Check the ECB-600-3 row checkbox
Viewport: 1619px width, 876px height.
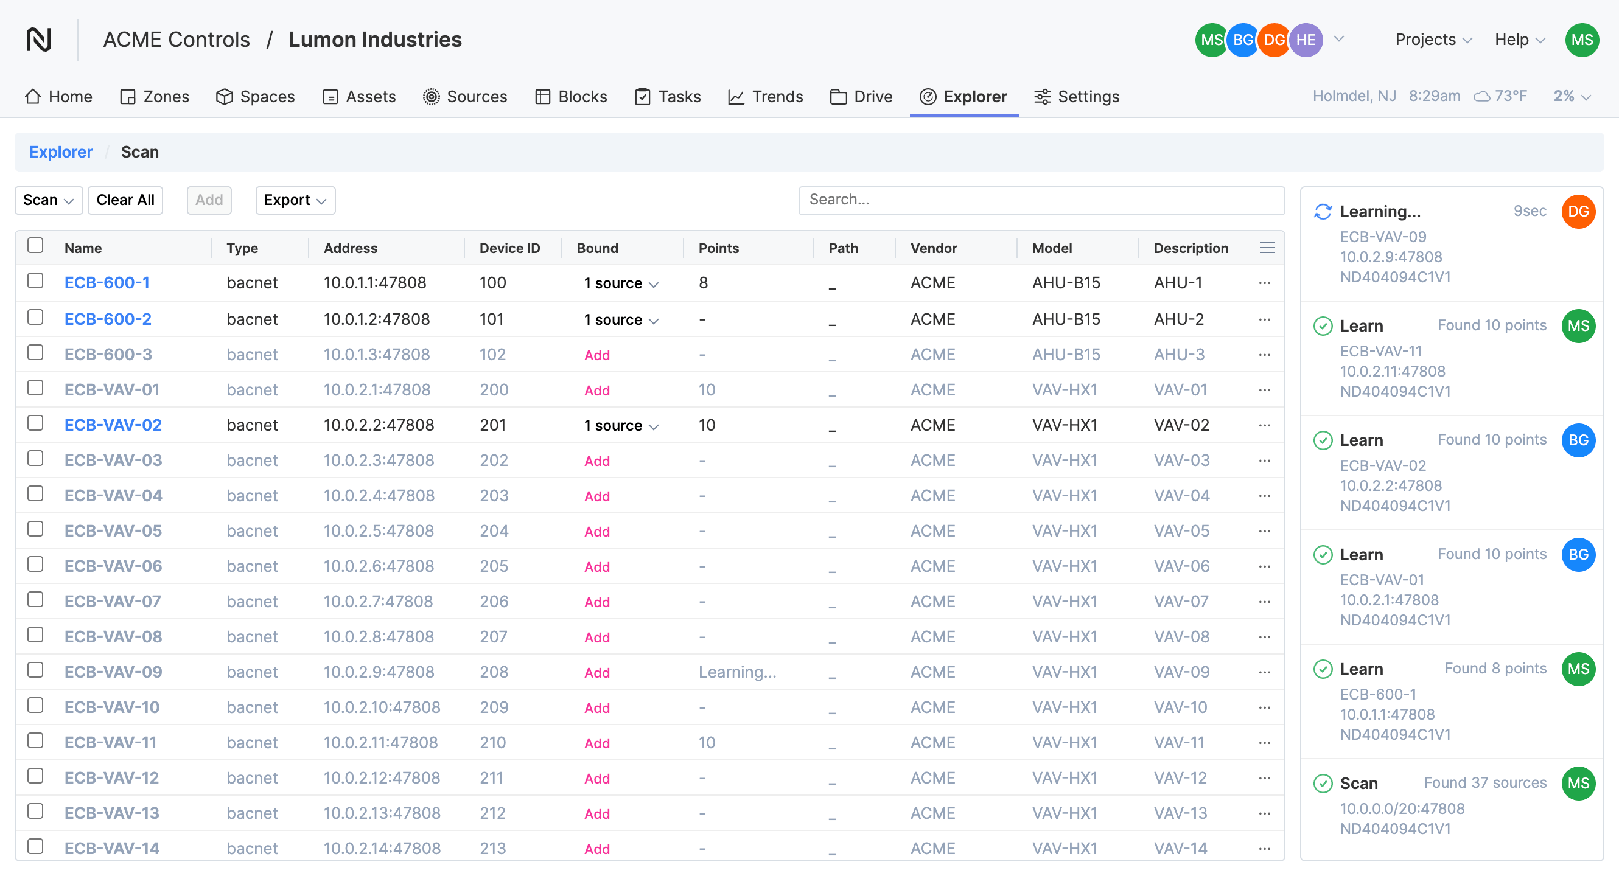pos(35,352)
